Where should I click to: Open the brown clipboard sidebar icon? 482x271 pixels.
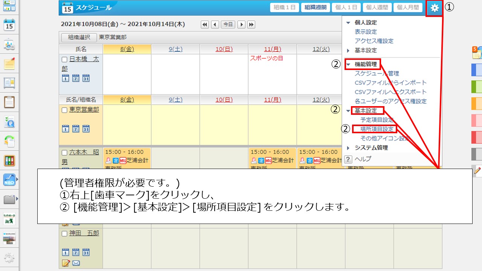tap(9, 102)
